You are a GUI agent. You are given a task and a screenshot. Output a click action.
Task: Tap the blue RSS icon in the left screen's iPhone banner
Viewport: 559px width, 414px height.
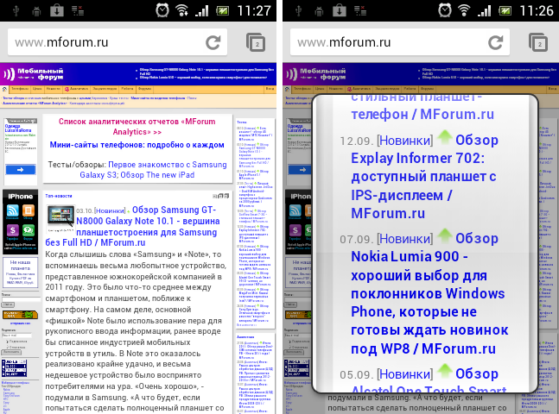click(x=12, y=210)
